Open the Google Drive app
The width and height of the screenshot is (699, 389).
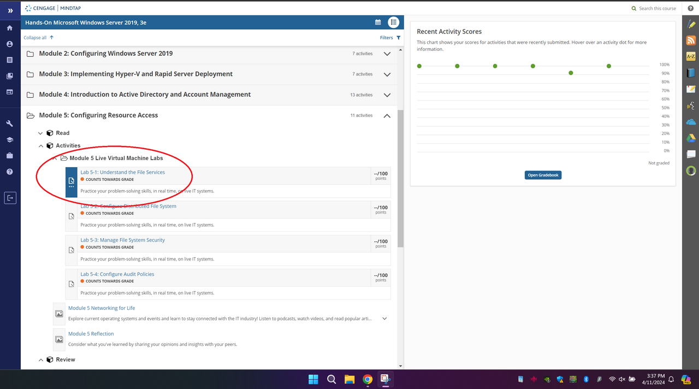[691, 138]
